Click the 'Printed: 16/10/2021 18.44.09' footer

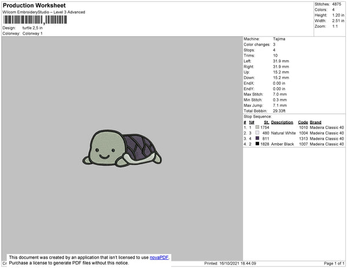tap(230, 263)
